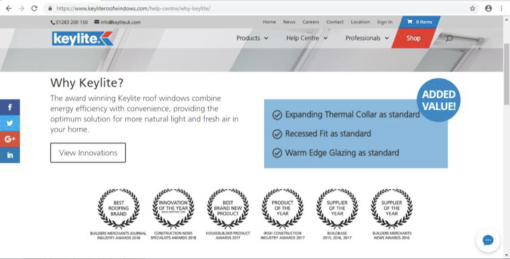Click the browser forward arrow

(x=21, y=8)
